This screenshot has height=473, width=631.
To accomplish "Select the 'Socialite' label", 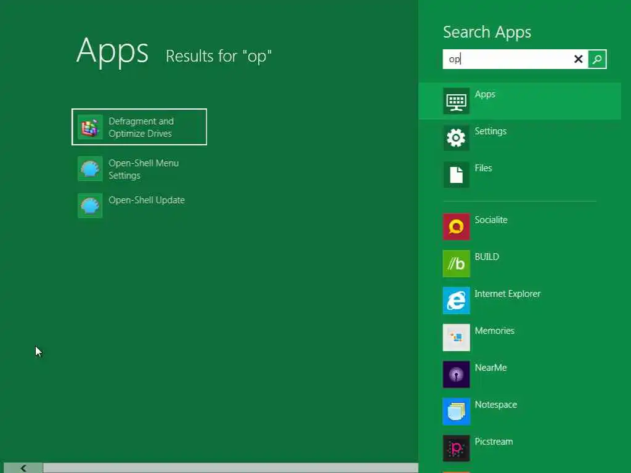I will tap(491, 220).
